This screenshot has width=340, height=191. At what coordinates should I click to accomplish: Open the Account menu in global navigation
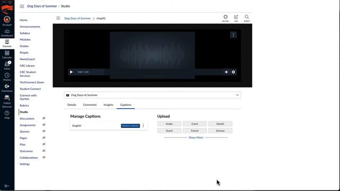[7, 21]
